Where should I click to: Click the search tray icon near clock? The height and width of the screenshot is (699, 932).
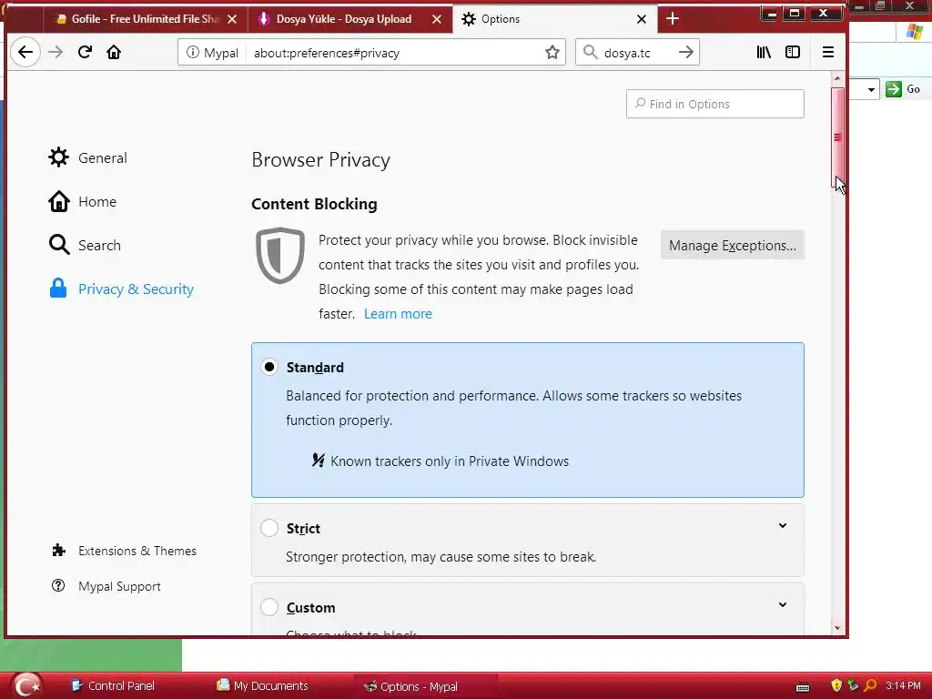pos(870,685)
